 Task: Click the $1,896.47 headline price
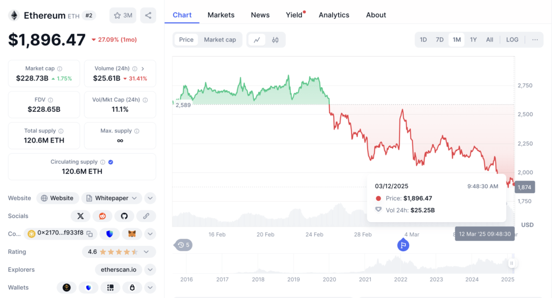[x=47, y=40]
